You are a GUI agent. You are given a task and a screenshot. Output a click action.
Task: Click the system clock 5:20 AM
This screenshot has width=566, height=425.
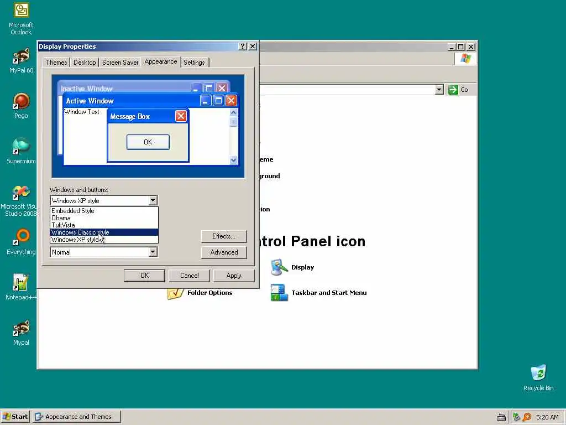(x=547, y=417)
